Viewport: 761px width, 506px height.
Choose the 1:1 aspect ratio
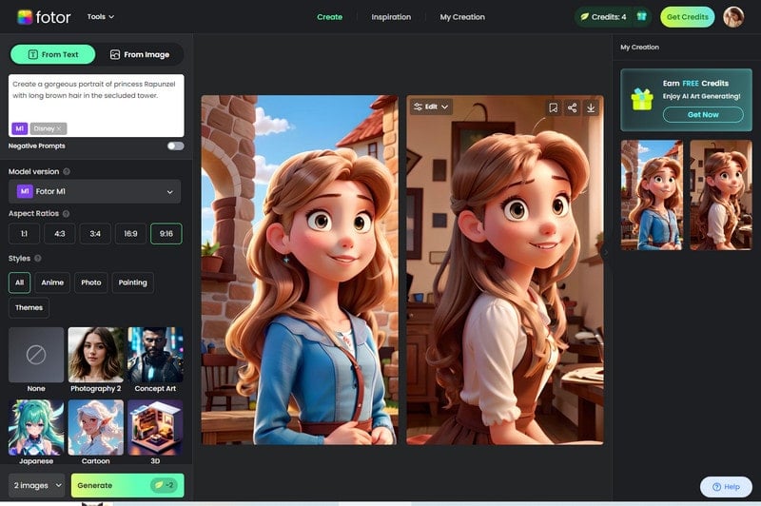click(x=25, y=233)
